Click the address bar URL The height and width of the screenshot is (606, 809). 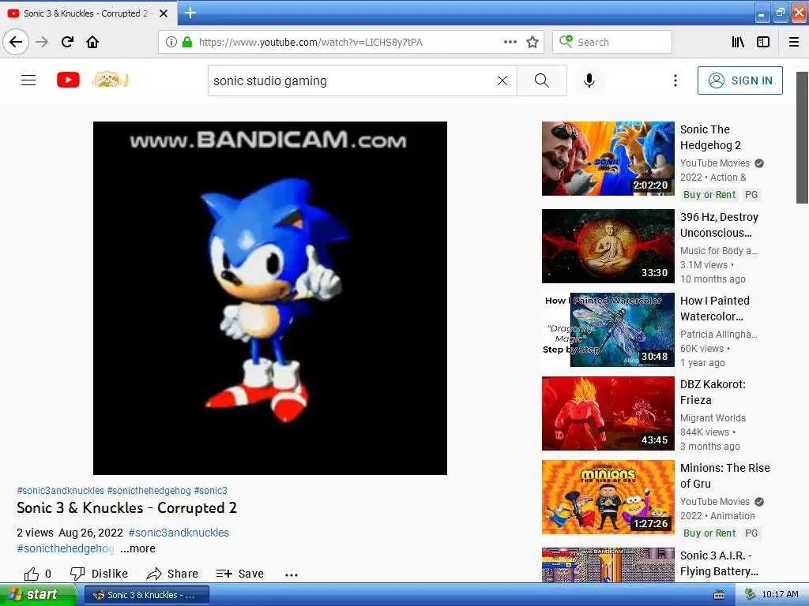[310, 43]
